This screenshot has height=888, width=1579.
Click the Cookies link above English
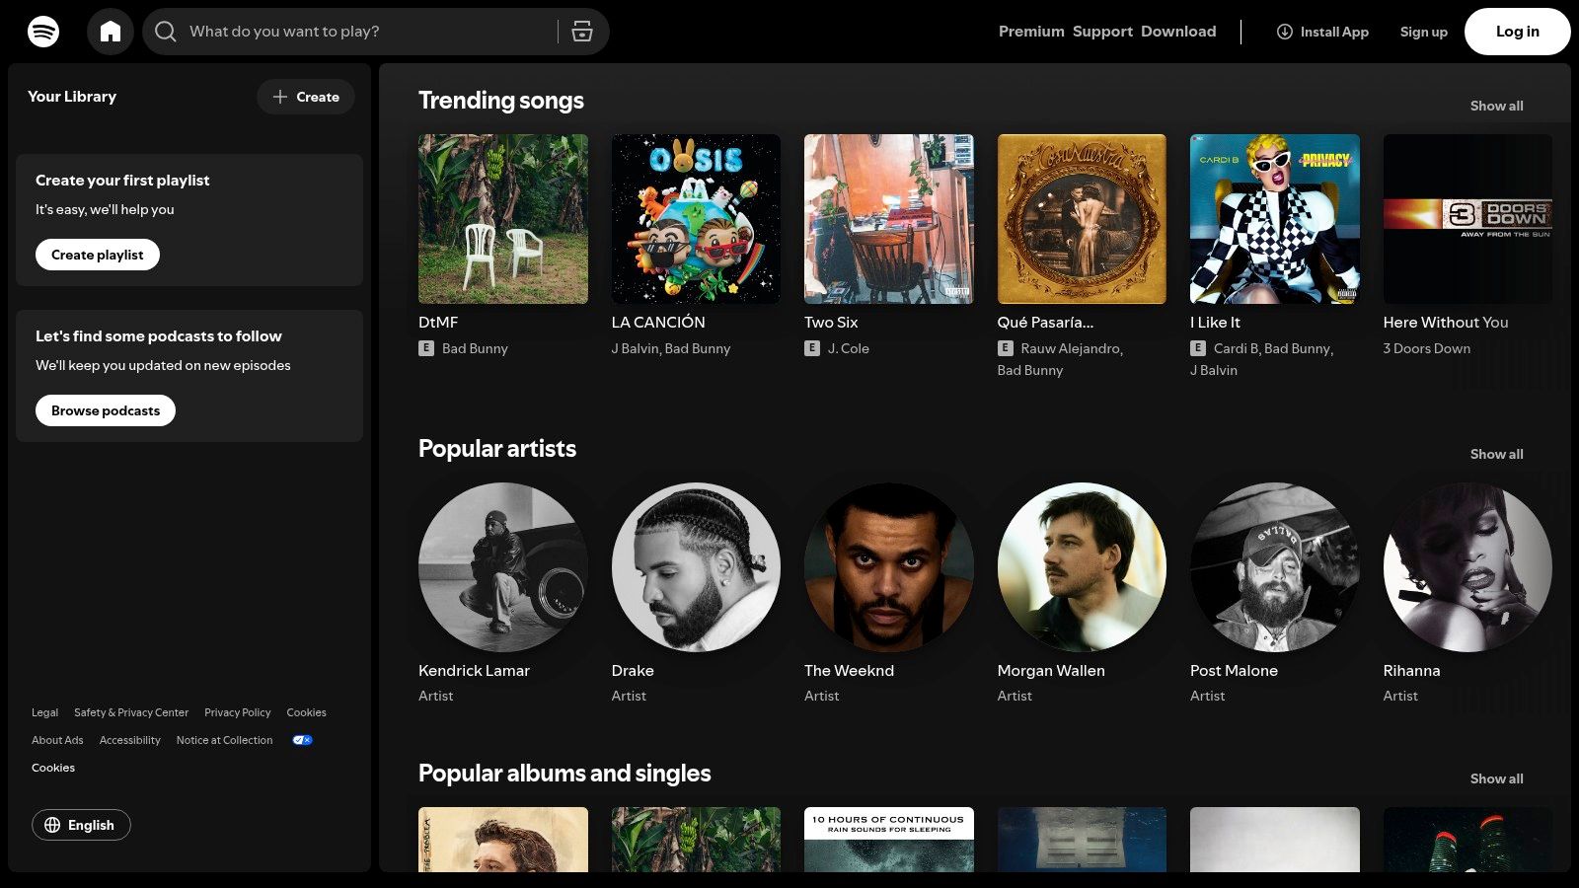pyautogui.click(x=53, y=768)
